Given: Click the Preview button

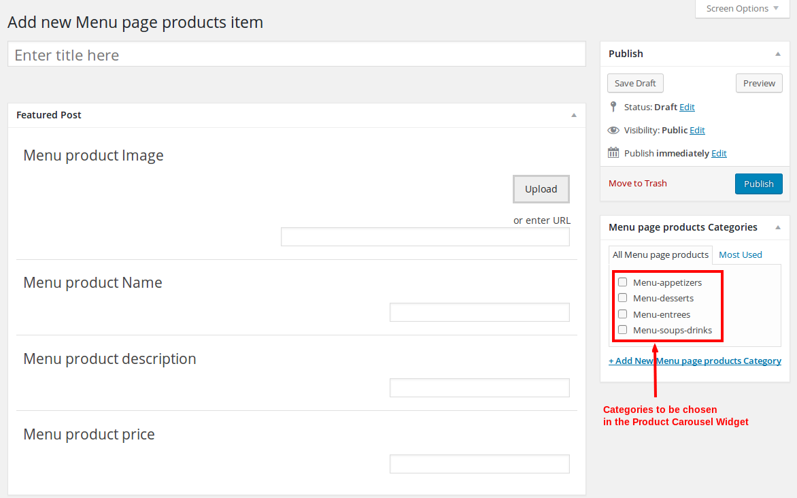Looking at the screenshot, I should coord(759,83).
